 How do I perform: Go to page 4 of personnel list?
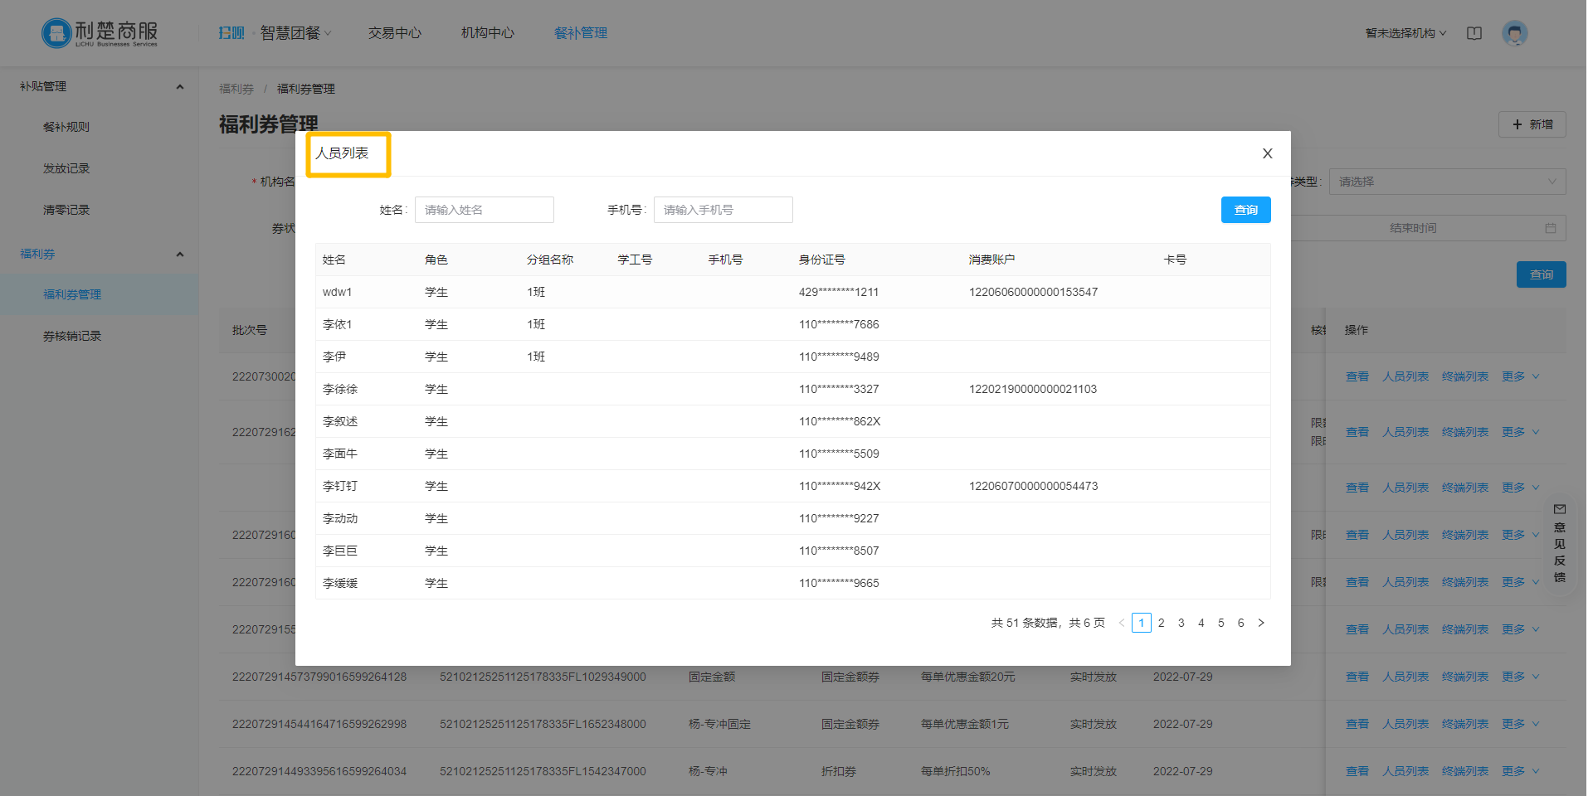coord(1201,623)
